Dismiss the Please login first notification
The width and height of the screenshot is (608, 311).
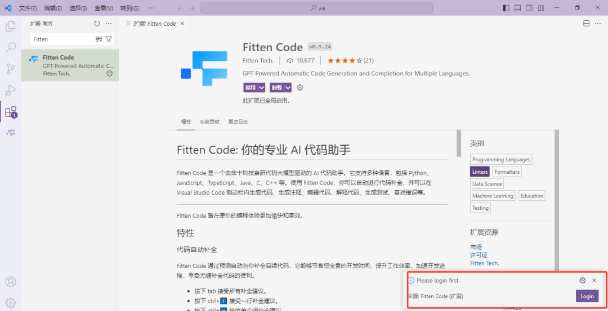point(594,280)
